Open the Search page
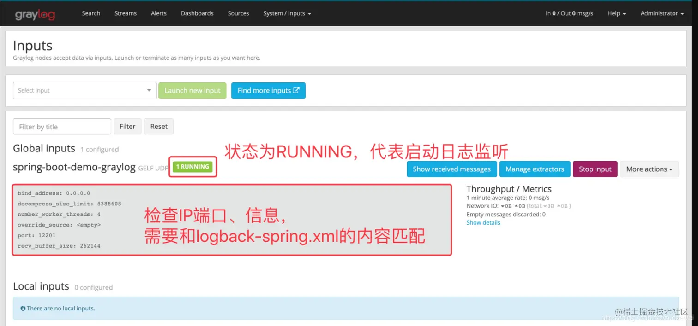 coord(91,13)
